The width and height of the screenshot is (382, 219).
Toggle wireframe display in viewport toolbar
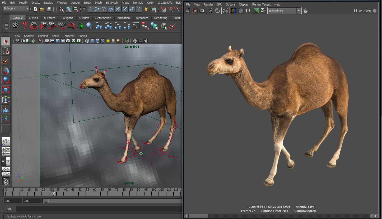[87, 41]
